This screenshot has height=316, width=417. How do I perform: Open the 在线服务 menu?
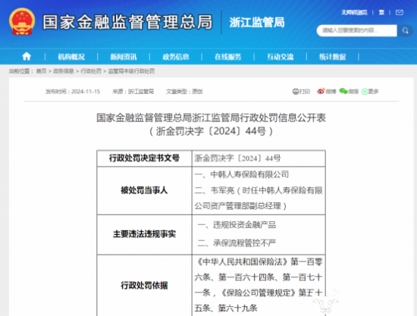[x=227, y=57]
